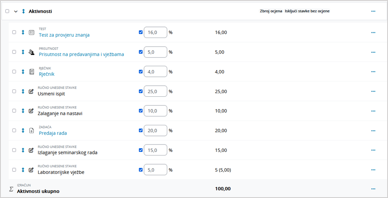388x198 pixels.
Task: Click manual item icon for Usmeni ispit
Action: click(31, 91)
